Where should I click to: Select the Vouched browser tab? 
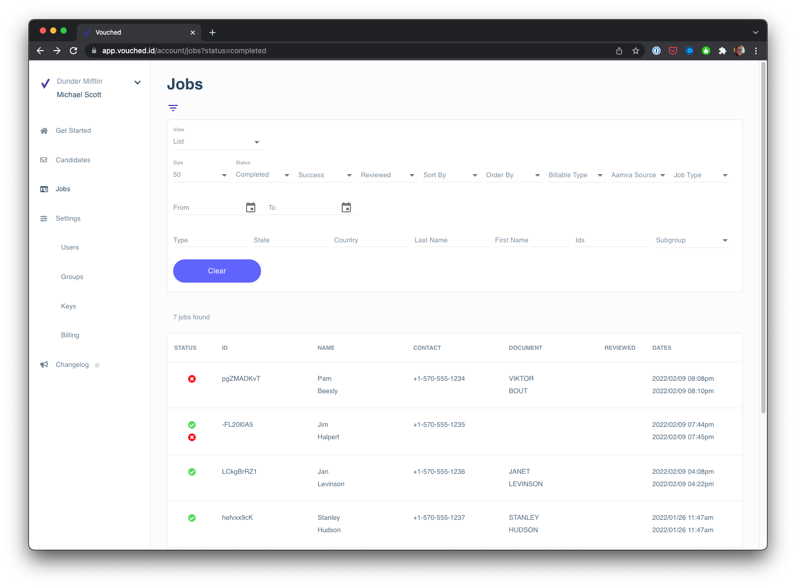click(x=139, y=33)
